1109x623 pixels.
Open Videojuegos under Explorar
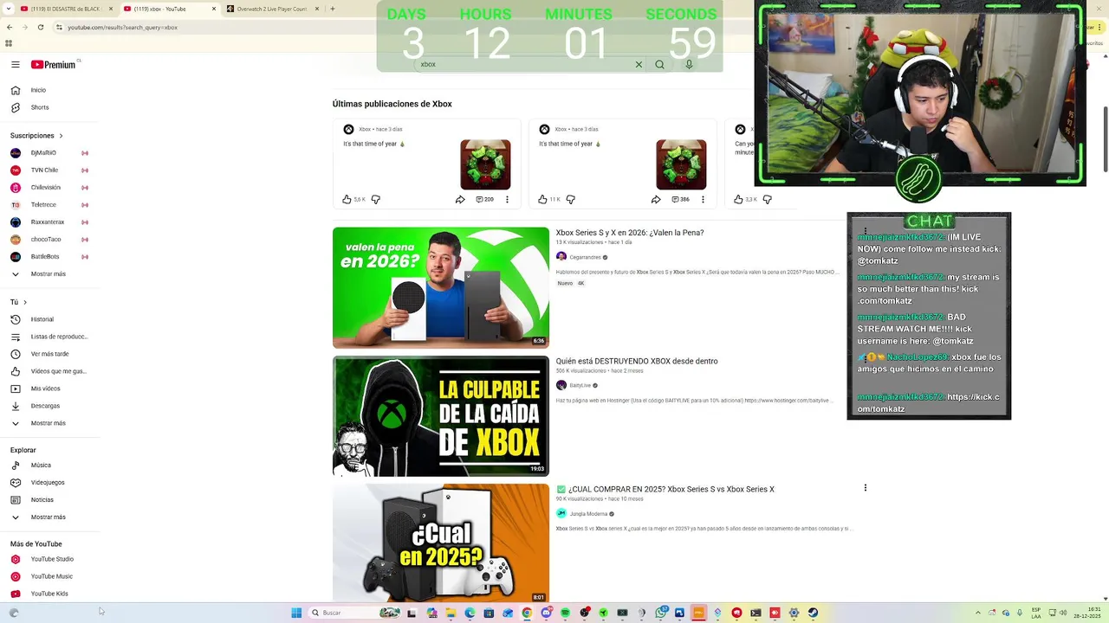click(x=48, y=482)
